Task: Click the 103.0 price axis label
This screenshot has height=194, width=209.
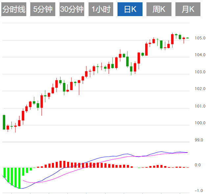Action: pyautogui.click(x=200, y=72)
